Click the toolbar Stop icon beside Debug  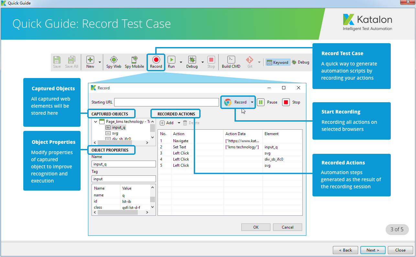(211, 60)
